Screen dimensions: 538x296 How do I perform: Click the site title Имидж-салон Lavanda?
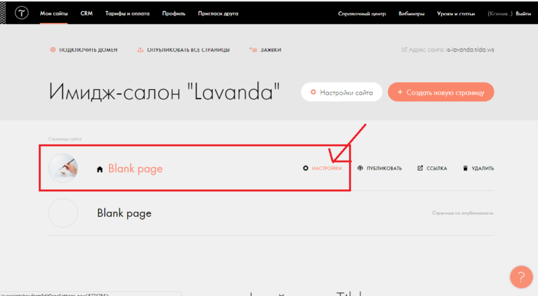click(164, 92)
